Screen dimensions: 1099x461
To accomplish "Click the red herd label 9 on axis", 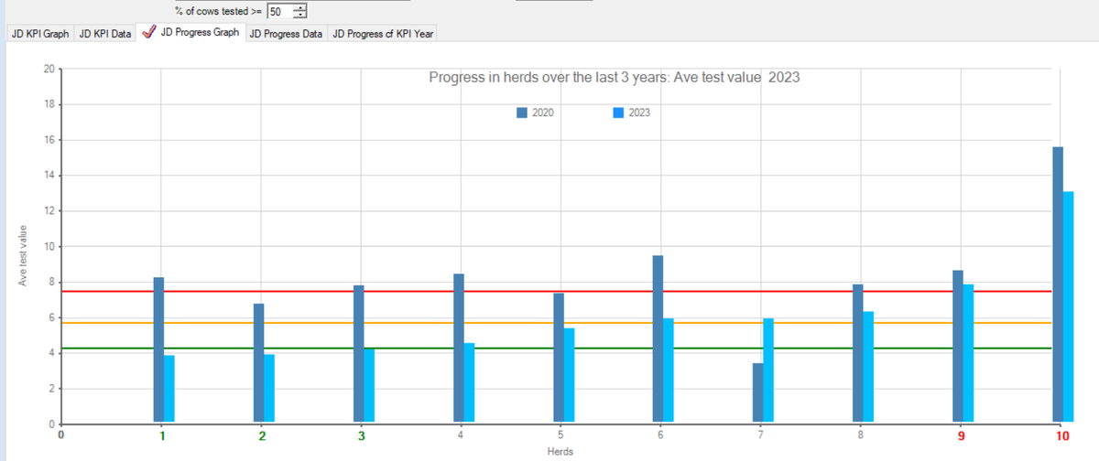I will (961, 436).
